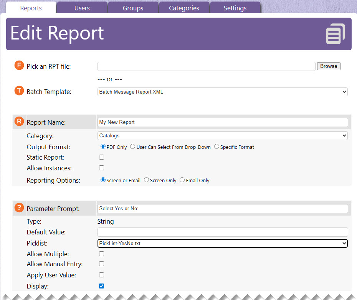Go to the Groups tab
This screenshot has height=300, width=357.
pos(133,8)
